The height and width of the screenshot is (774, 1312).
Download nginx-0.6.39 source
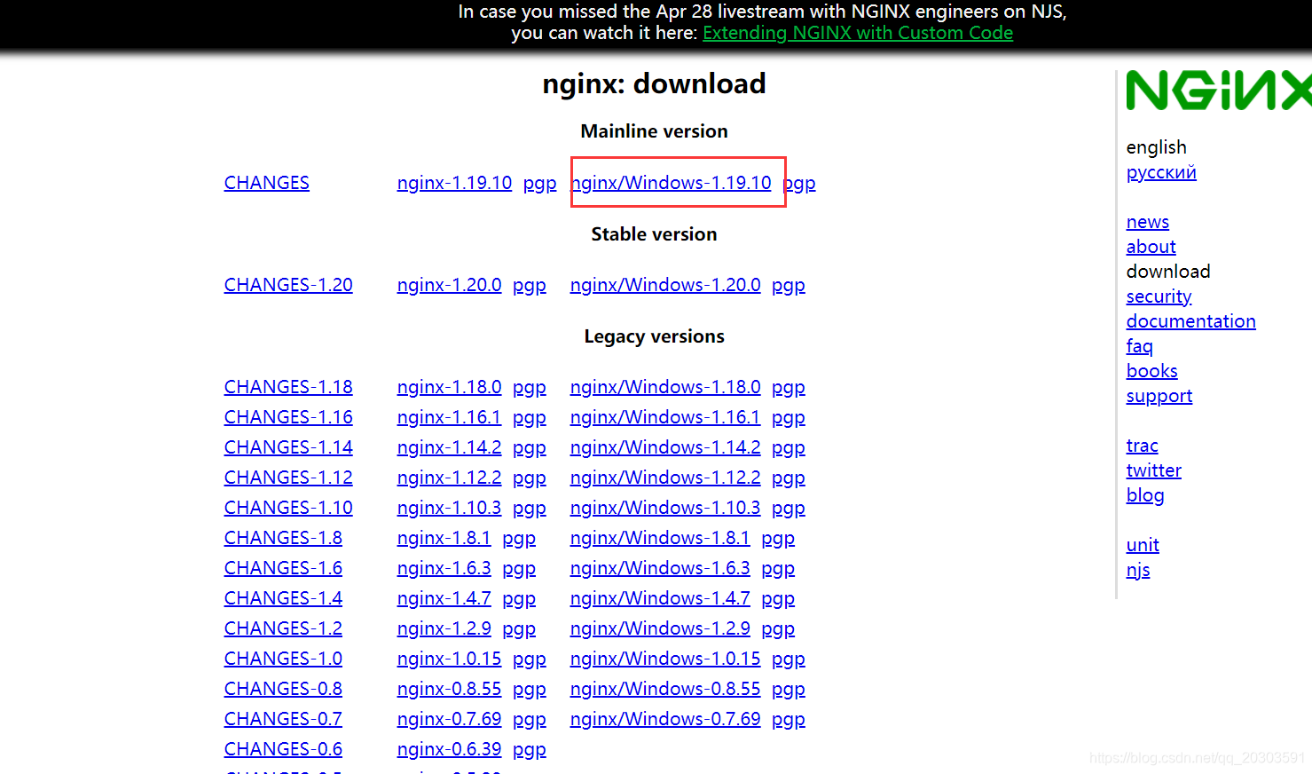pyautogui.click(x=449, y=749)
